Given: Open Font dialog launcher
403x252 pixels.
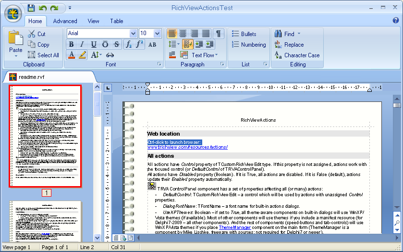Looking at the screenshot, I should click(x=159, y=64).
